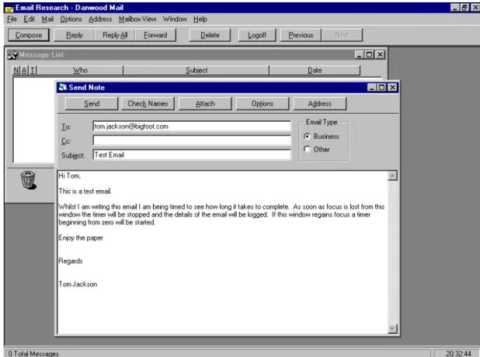Click into the To address field
The height and width of the screenshot is (357, 480).
[x=192, y=127]
